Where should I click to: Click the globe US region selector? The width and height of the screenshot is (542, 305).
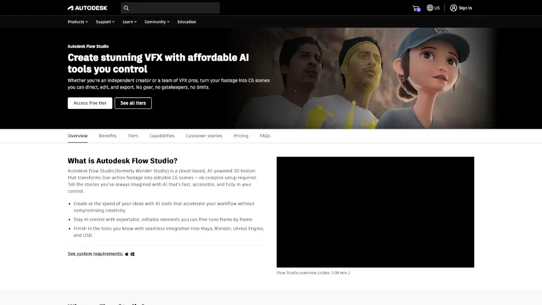433,7
